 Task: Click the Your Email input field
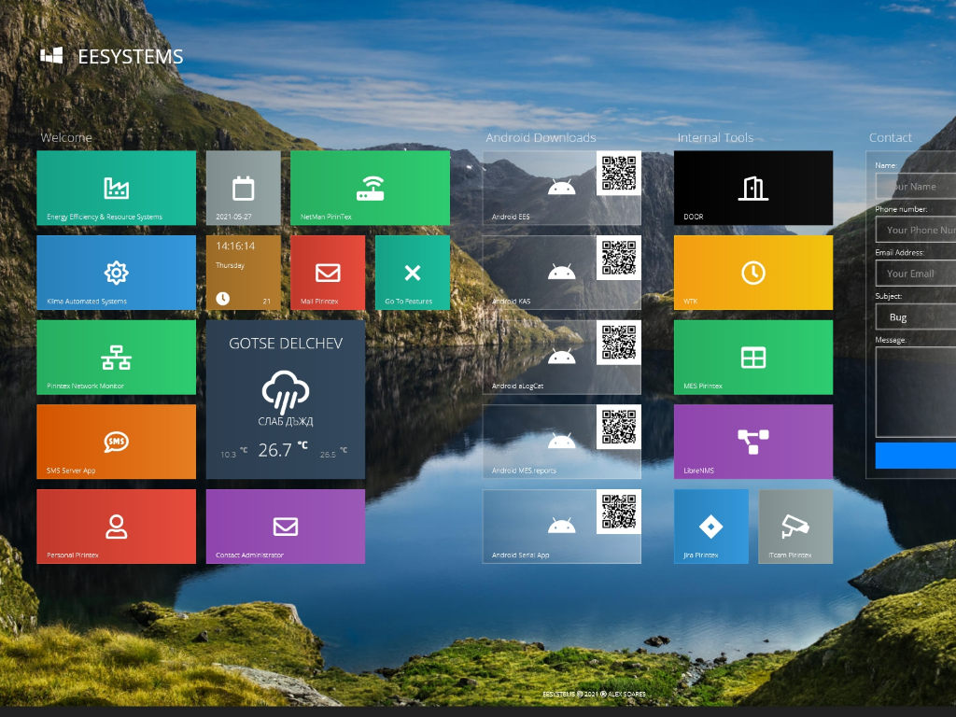click(x=916, y=274)
